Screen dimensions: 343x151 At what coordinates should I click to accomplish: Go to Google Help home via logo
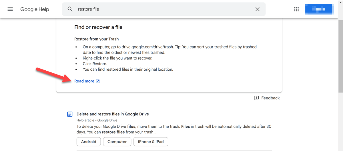(35, 9)
